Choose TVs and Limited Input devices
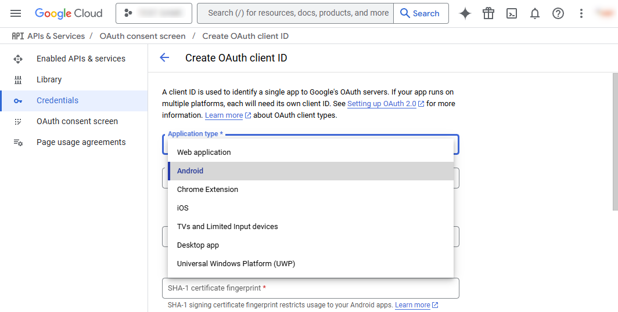The width and height of the screenshot is (618, 312). coord(311,226)
